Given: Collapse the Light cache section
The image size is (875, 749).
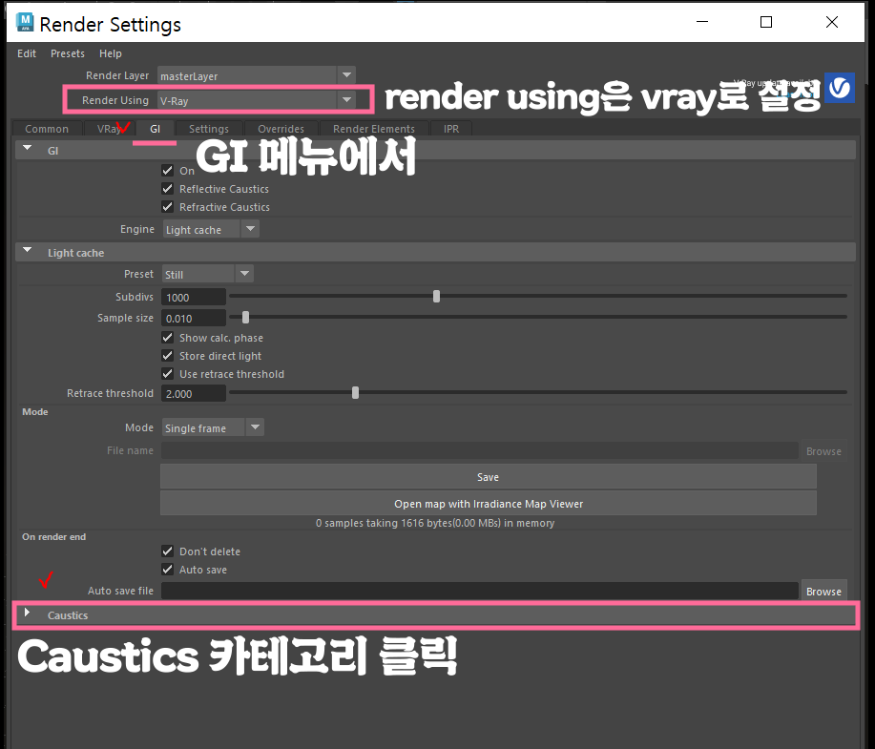Looking at the screenshot, I should (27, 252).
